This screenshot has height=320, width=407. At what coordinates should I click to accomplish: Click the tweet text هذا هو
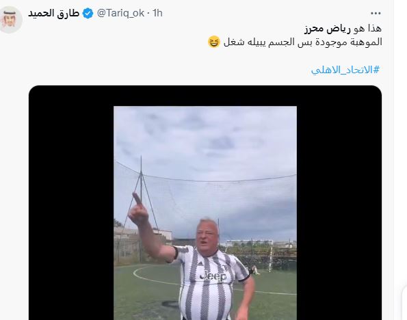pyautogui.click(x=367, y=28)
